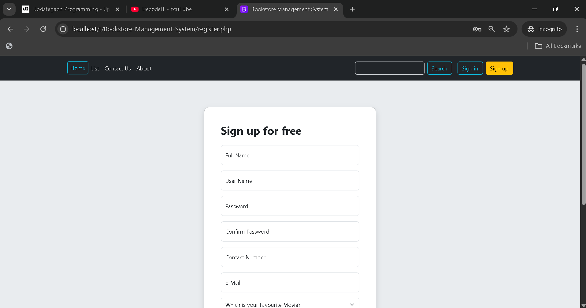This screenshot has width=586, height=308.
Task: Open the zoom magnifier icon in address bar
Action: point(491,29)
